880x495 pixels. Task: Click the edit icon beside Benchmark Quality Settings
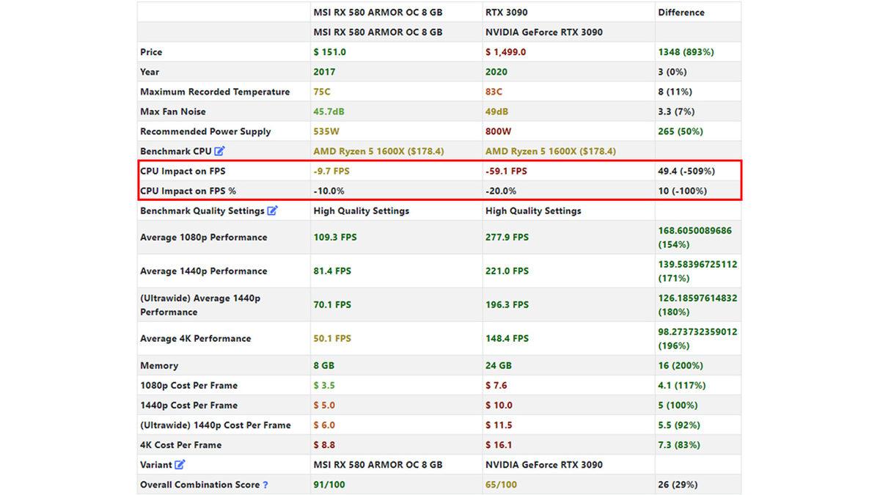[272, 210]
